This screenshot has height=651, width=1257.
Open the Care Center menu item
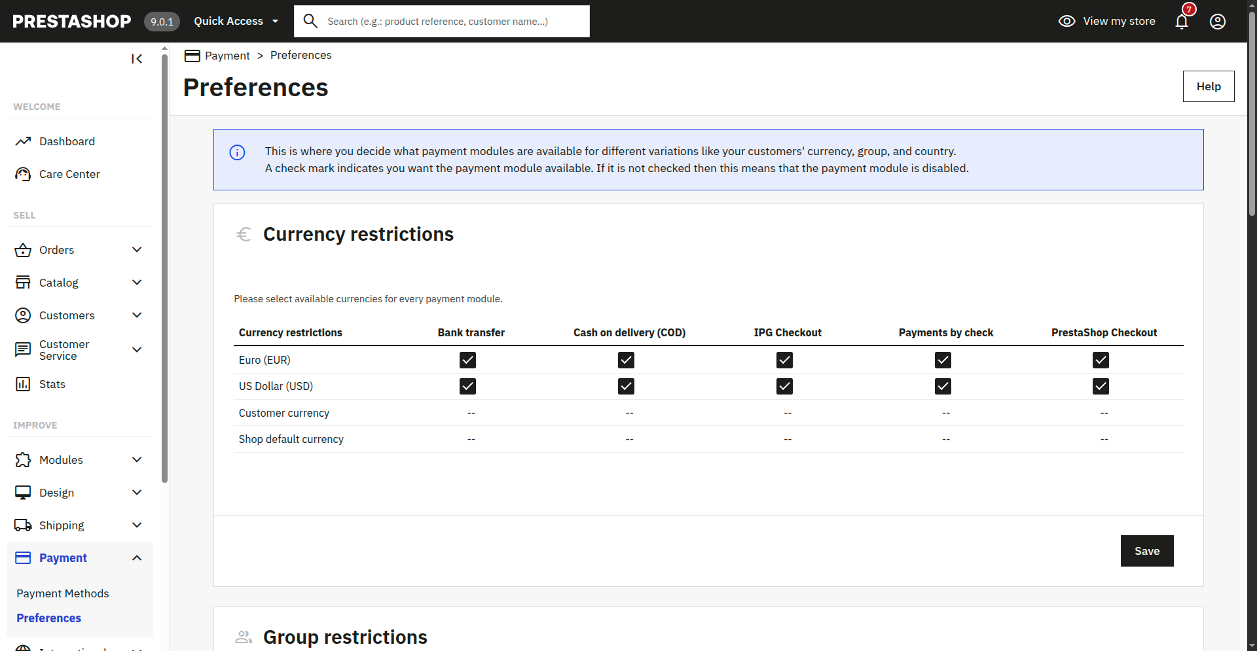[69, 174]
